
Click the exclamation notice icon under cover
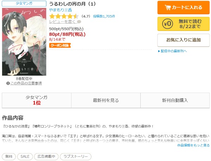tap(8, 83)
